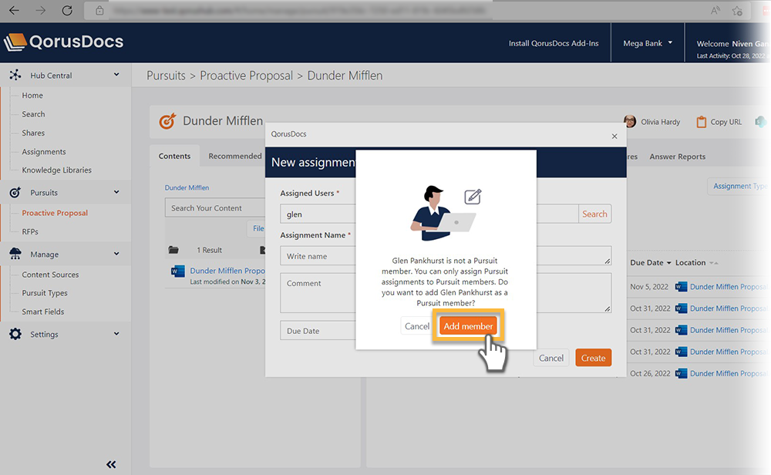Click the orange Create button
Screen dimensions: 771x475
click(x=593, y=358)
